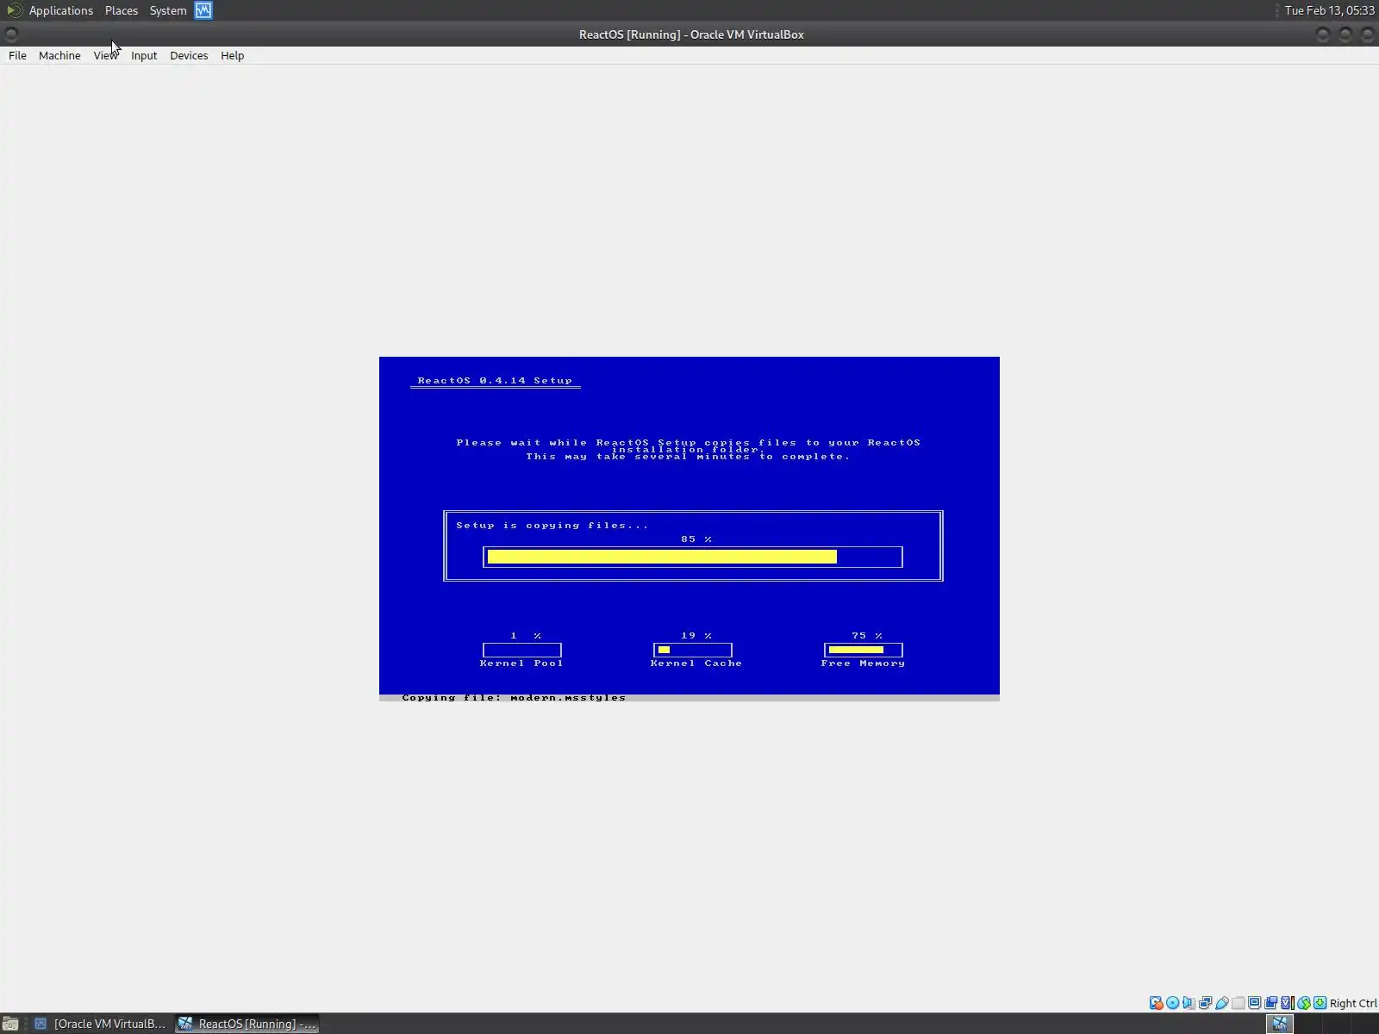
Task: Open the Input menu
Action: tap(144, 55)
